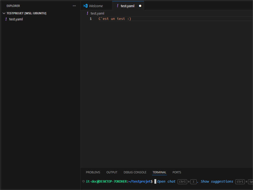Screen dimensions: 253x190
Task: Place cursor in "C'est un test :)" line
Action: 115,19
